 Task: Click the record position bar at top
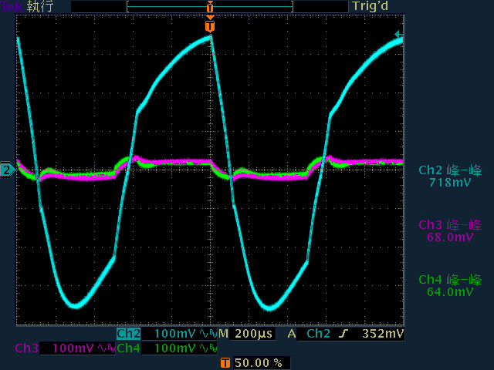[210, 7]
